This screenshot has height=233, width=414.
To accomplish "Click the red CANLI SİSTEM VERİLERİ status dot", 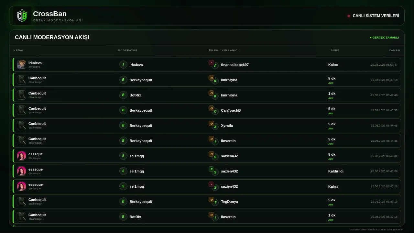I will pyautogui.click(x=349, y=16).
